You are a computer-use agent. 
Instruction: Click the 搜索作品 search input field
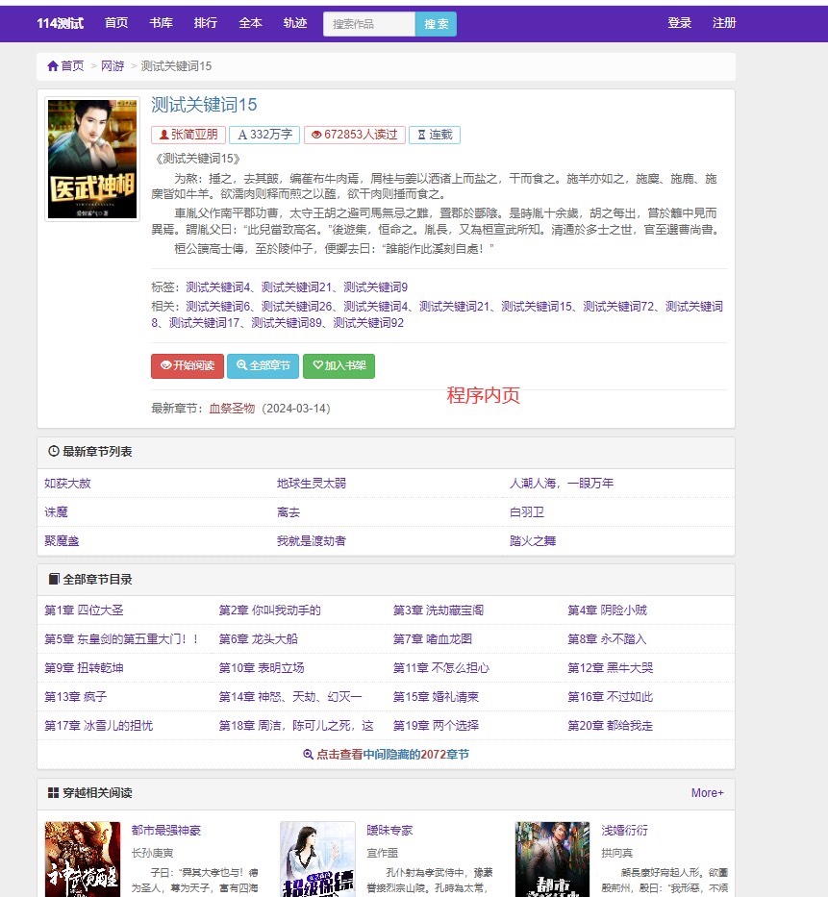369,24
